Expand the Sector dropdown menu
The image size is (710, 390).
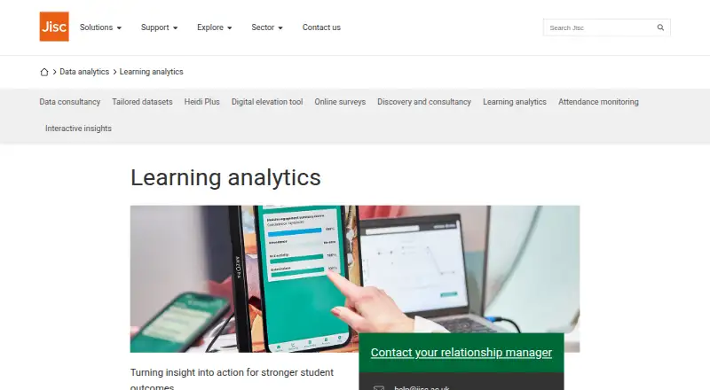coord(267,27)
